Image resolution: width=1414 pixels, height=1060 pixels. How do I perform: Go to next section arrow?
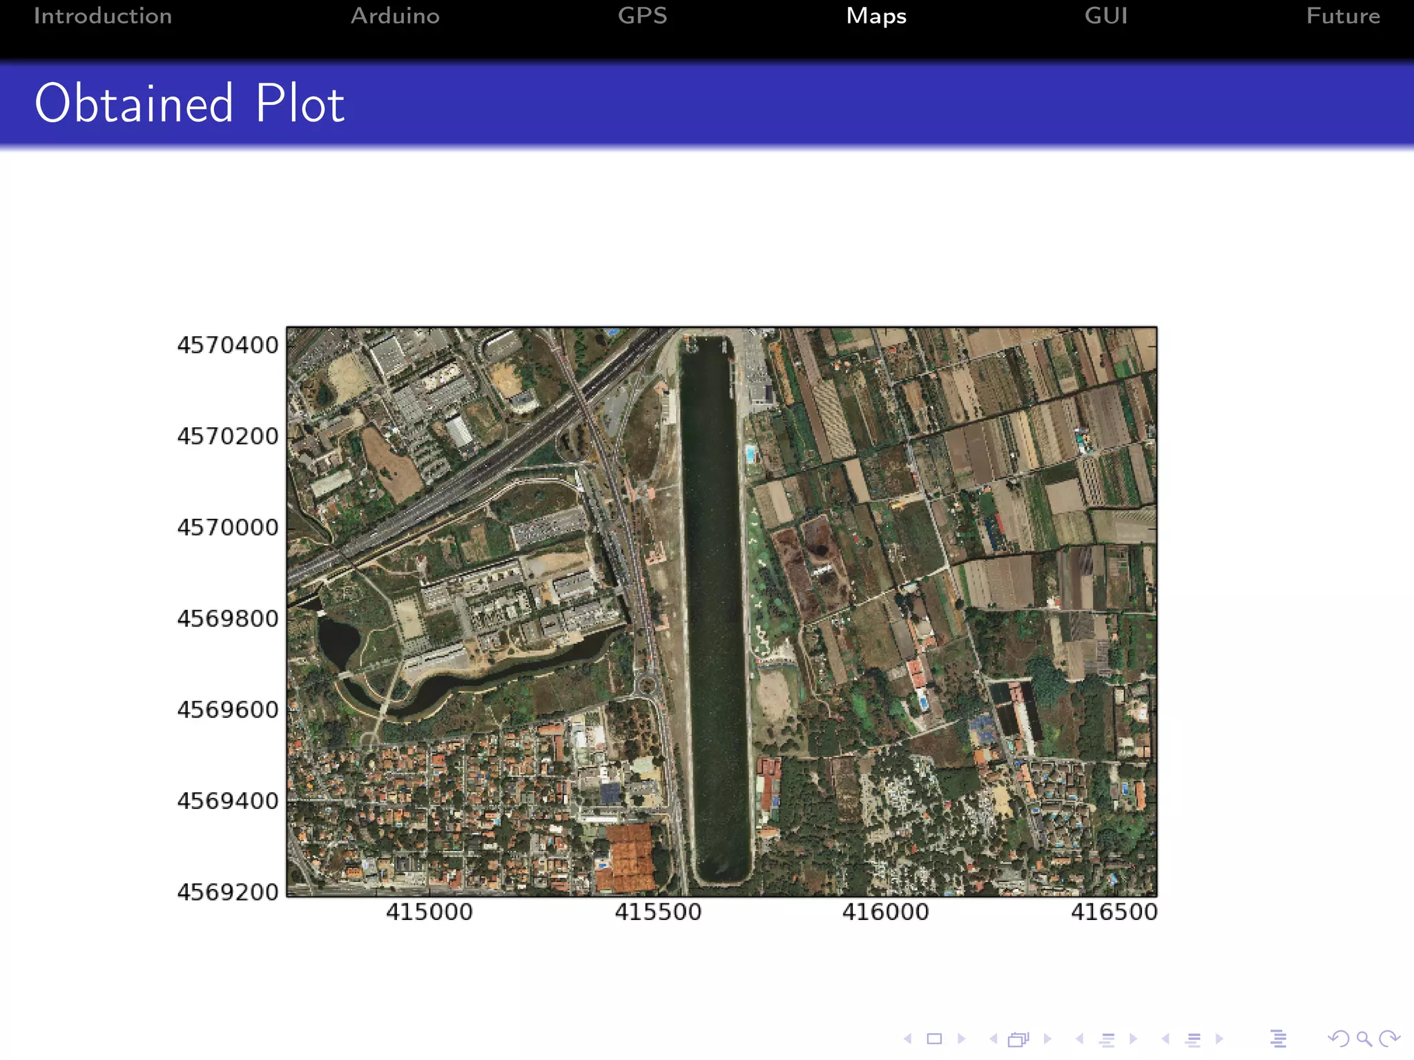coord(1219,1039)
